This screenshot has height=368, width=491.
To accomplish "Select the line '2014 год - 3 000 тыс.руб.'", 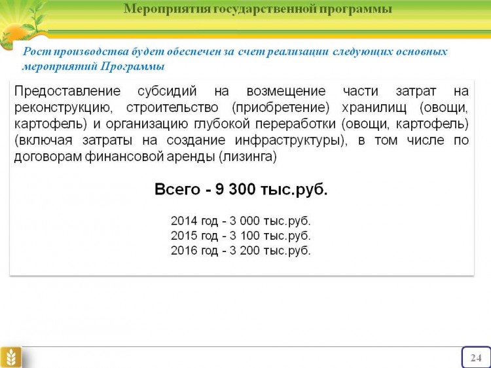I will pyautogui.click(x=241, y=221).
